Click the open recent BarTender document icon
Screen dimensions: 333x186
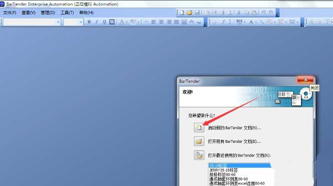click(x=199, y=155)
